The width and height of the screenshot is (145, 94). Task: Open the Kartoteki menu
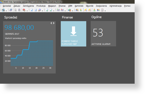pyautogui.click(x=79, y=6)
